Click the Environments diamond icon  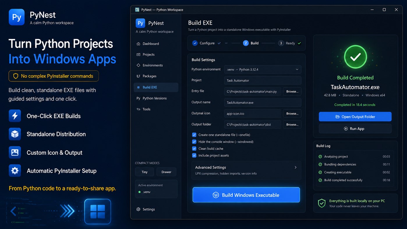point(138,65)
